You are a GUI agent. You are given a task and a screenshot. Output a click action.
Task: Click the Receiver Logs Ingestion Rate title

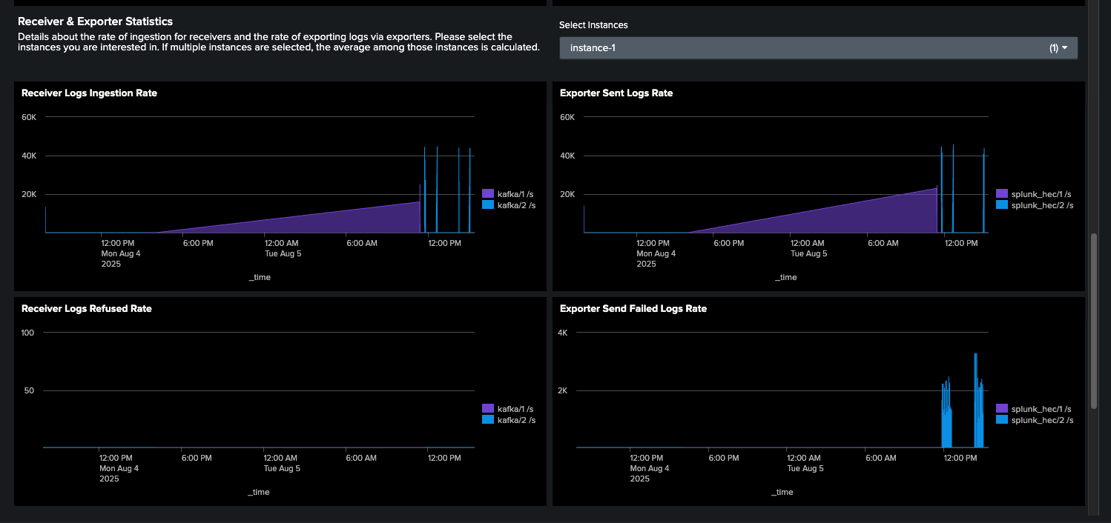(89, 93)
